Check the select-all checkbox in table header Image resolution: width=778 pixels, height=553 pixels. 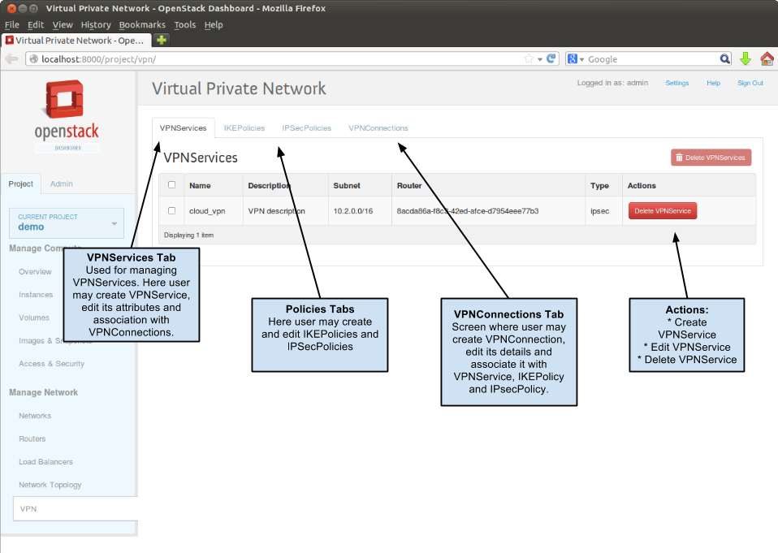pyautogui.click(x=171, y=184)
